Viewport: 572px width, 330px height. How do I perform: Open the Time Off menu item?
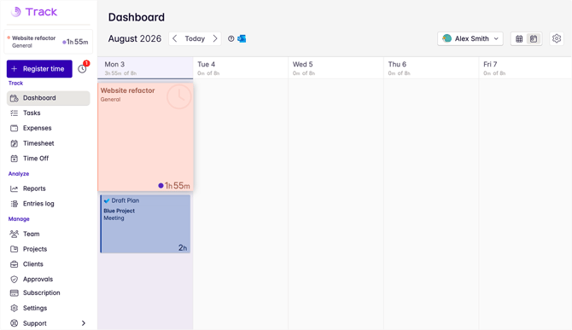point(48,159)
